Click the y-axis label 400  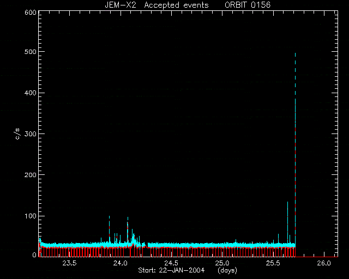pyautogui.click(x=31, y=93)
